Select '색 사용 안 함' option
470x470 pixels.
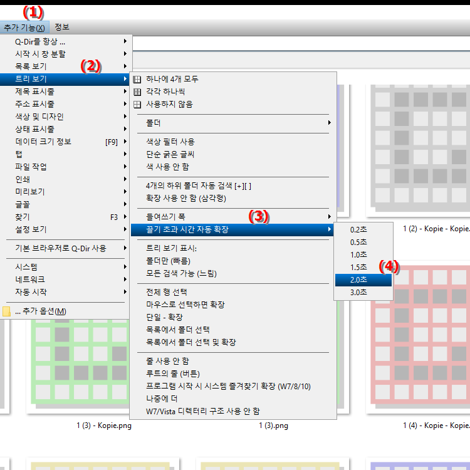pyautogui.click(x=233, y=167)
